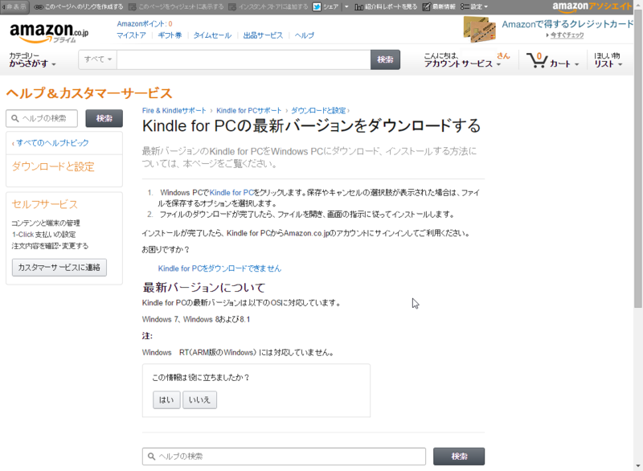Click the text 'Windows 7、Windows 8および8.1'

pos(196,320)
